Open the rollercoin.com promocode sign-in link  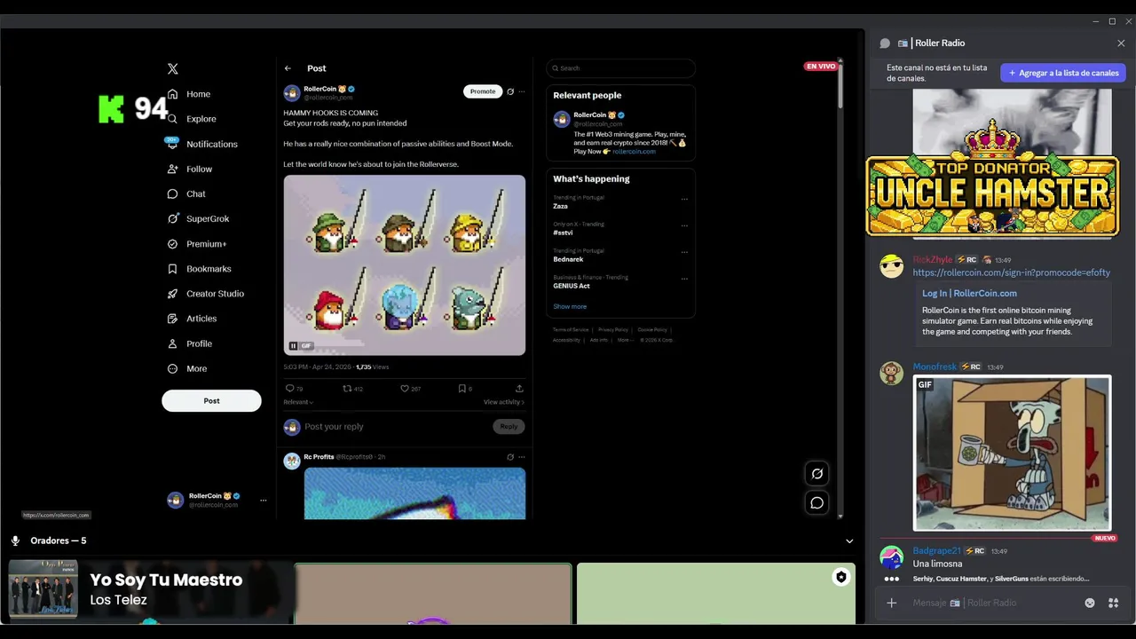click(1011, 272)
